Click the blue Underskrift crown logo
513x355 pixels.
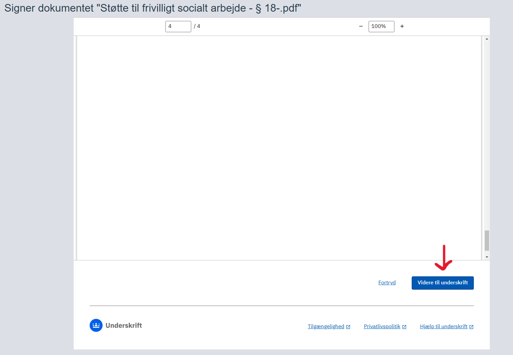pos(96,325)
